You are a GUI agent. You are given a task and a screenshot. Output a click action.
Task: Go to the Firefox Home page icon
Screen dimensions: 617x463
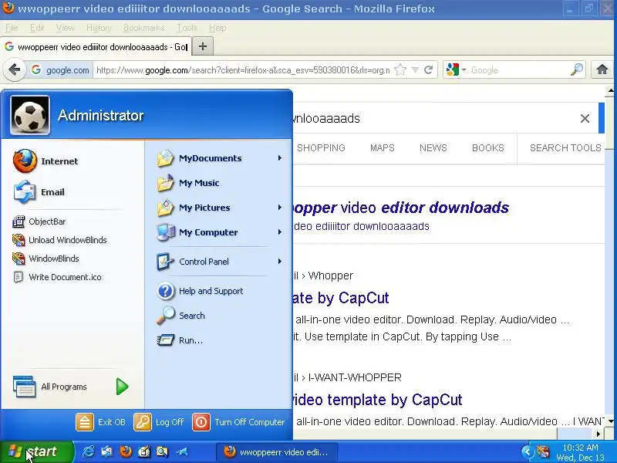(602, 69)
